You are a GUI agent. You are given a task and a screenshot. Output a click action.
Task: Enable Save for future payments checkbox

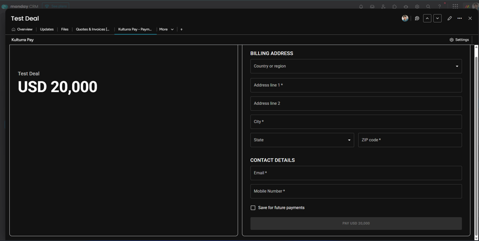tap(253, 208)
